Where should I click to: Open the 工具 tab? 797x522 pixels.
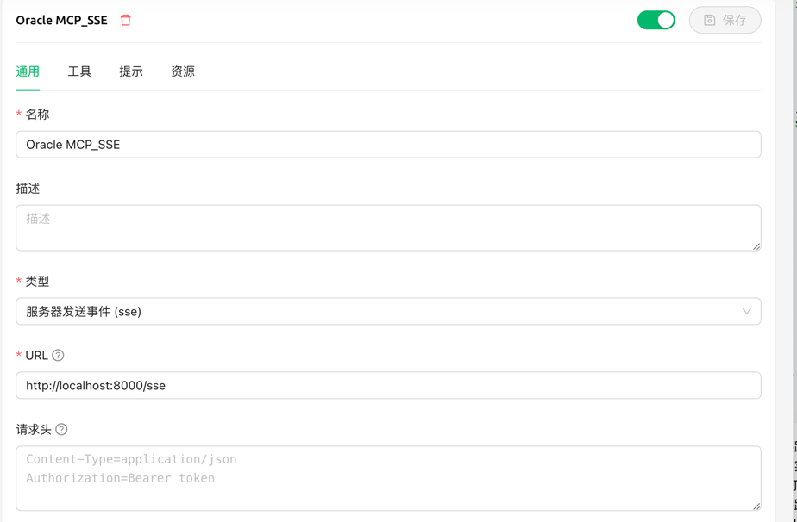coord(79,71)
